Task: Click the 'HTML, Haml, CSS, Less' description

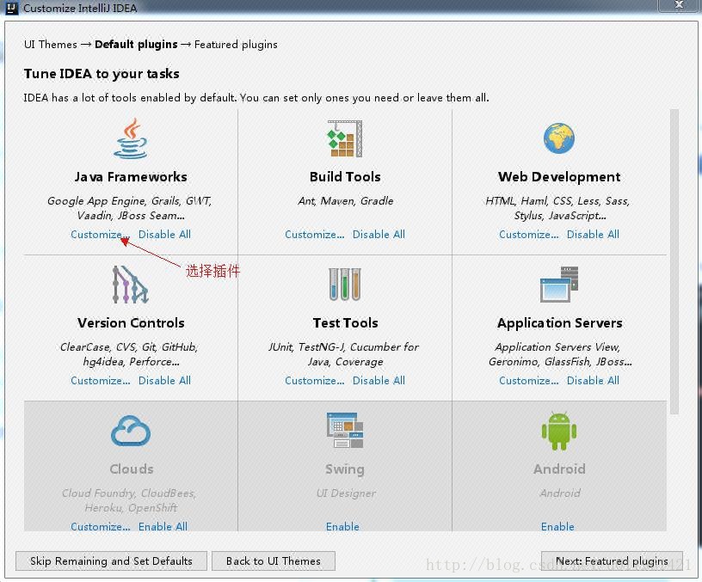Action: 557,208
